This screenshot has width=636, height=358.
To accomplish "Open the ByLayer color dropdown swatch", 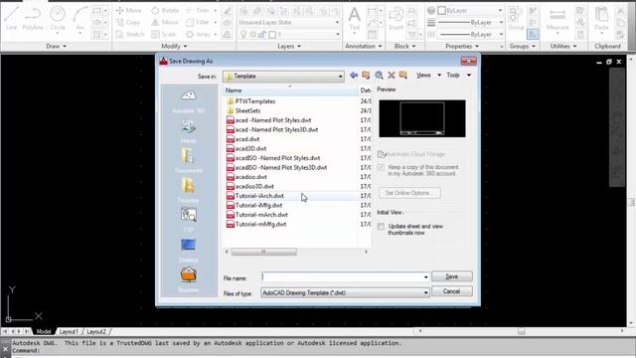I will pos(471,11).
